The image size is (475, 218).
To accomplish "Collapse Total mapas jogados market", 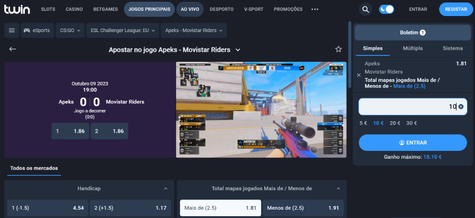I will click(338, 188).
